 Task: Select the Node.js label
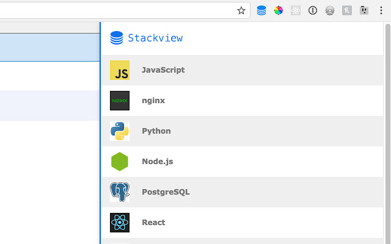click(x=158, y=162)
